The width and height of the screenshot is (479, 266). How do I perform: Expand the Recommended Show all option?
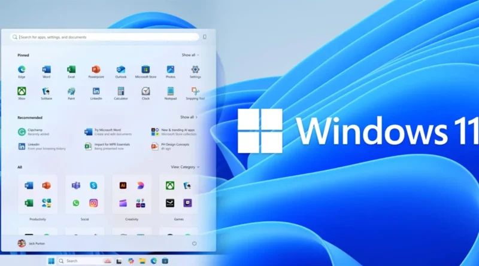(x=189, y=117)
